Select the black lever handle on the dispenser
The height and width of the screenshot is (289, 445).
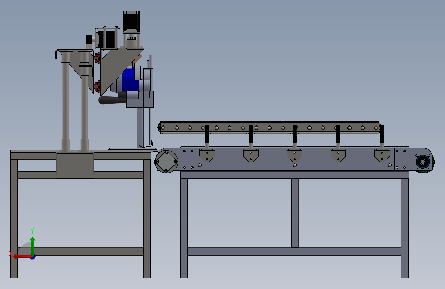point(112,100)
